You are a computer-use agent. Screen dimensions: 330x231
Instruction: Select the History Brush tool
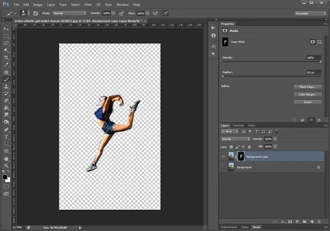(6, 94)
